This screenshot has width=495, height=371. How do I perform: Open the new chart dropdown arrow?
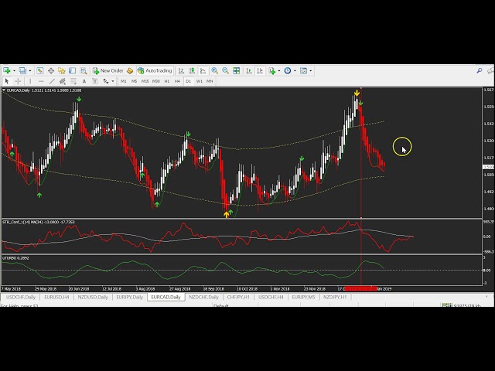[13, 70]
